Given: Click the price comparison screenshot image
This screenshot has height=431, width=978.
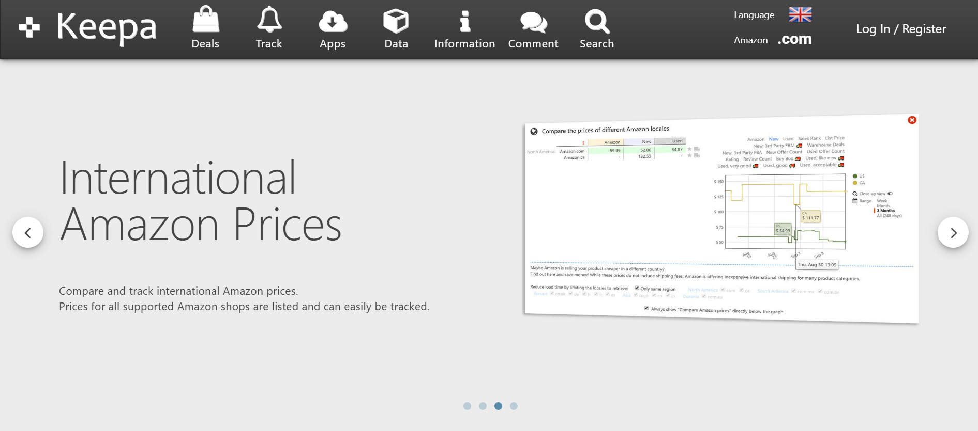Looking at the screenshot, I should click(x=721, y=219).
